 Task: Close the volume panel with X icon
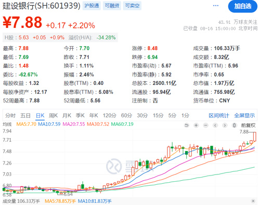point(253,201)
